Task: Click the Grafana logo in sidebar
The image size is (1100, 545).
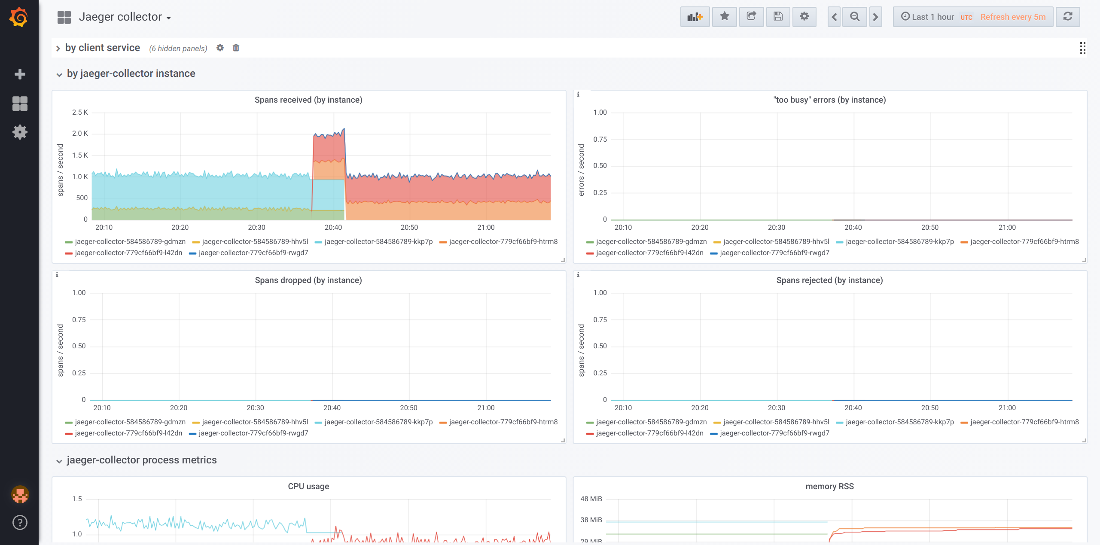Action: (19, 17)
